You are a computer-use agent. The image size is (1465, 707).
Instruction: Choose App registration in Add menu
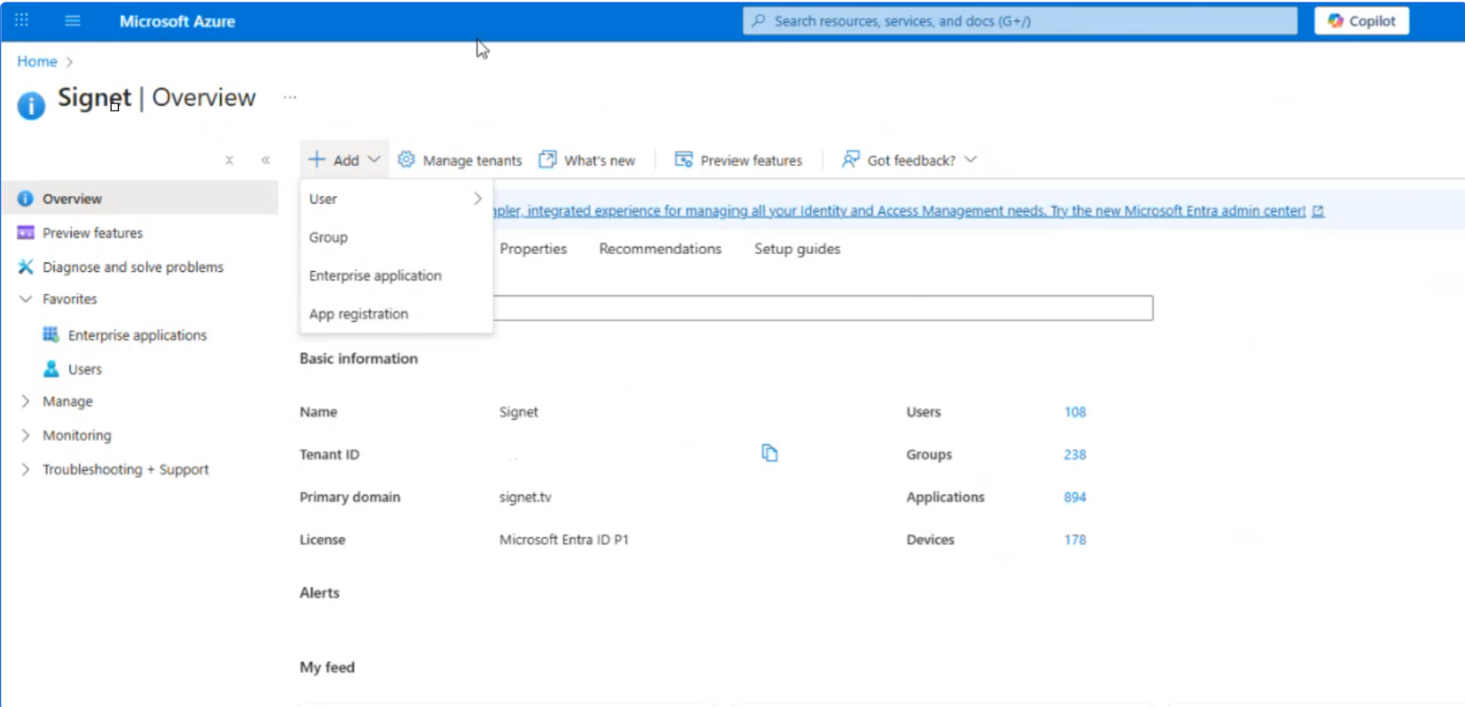pos(396,314)
